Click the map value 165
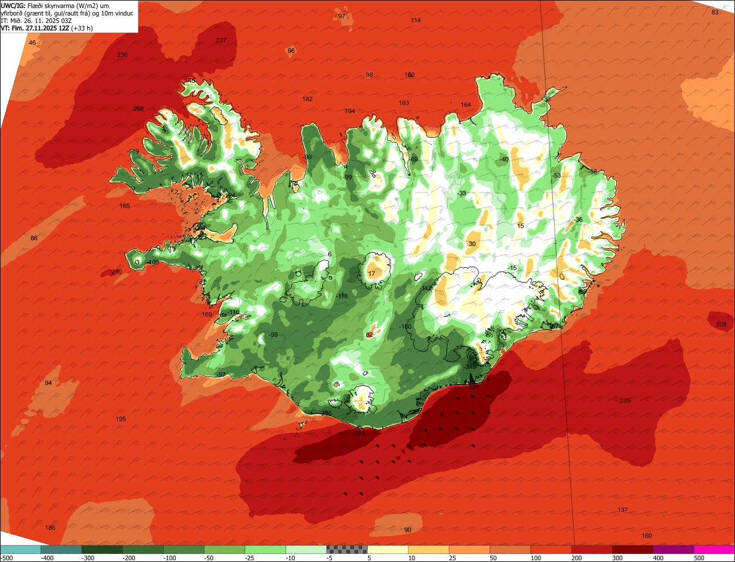The image size is (735, 562). click(125, 206)
